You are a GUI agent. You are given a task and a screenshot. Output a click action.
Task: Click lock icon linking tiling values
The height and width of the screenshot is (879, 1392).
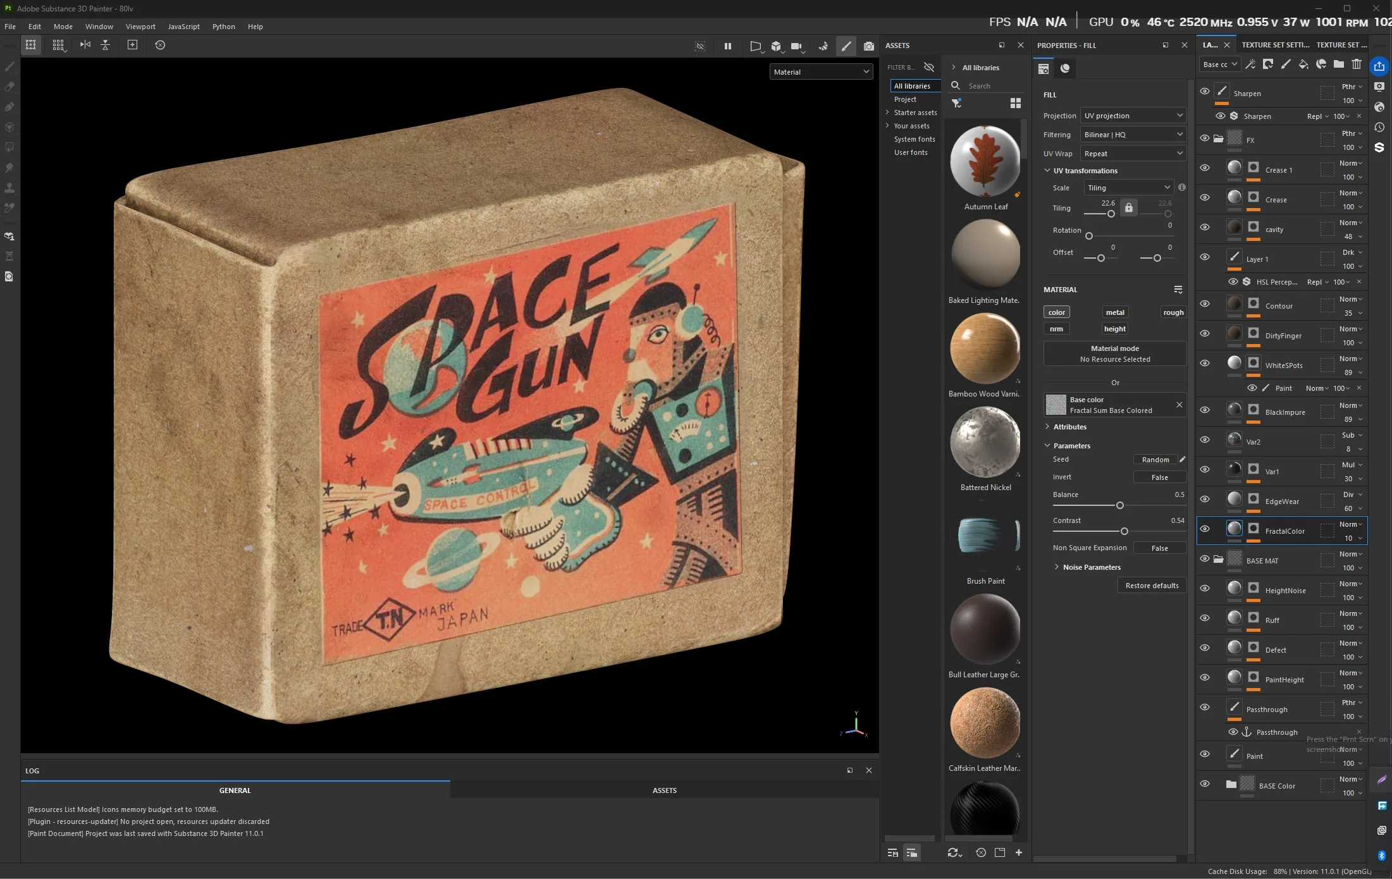click(x=1129, y=207)
